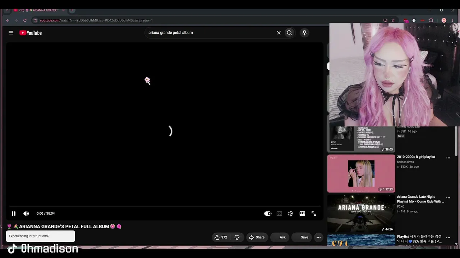Open options for Ariana Grande Late Night mix

click(x=448, y=198)
